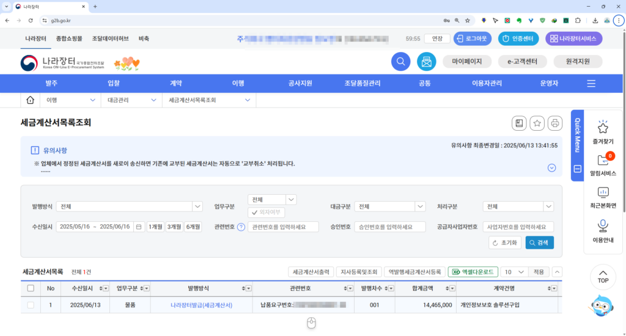
Task: Click 로그아웃 button
Action: (x=473, y=38)
